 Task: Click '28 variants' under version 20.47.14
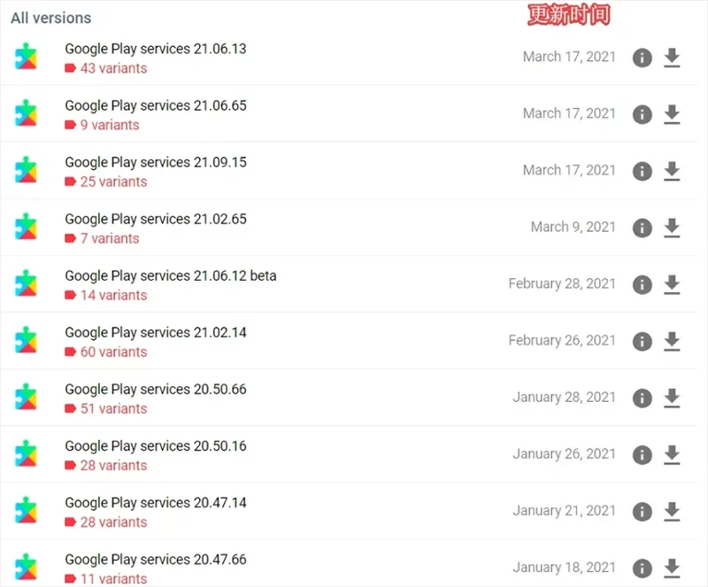point(114,522)
